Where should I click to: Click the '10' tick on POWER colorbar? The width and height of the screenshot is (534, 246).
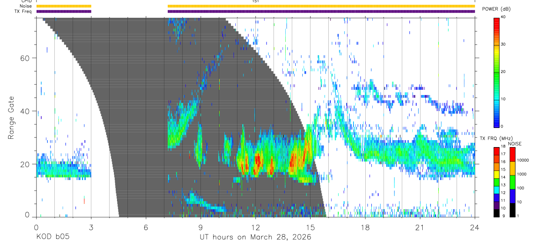tap(504, 99)
